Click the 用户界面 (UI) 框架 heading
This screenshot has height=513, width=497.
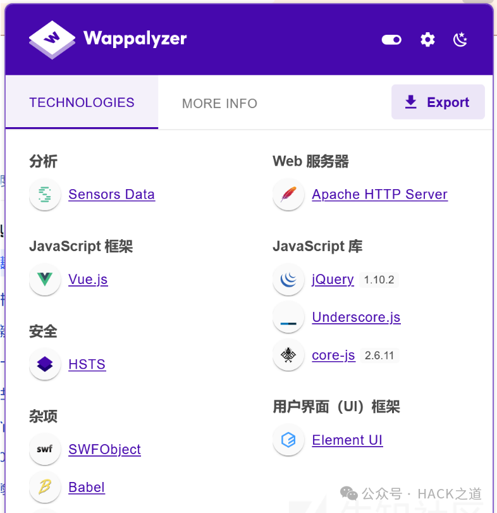[336, 407]
